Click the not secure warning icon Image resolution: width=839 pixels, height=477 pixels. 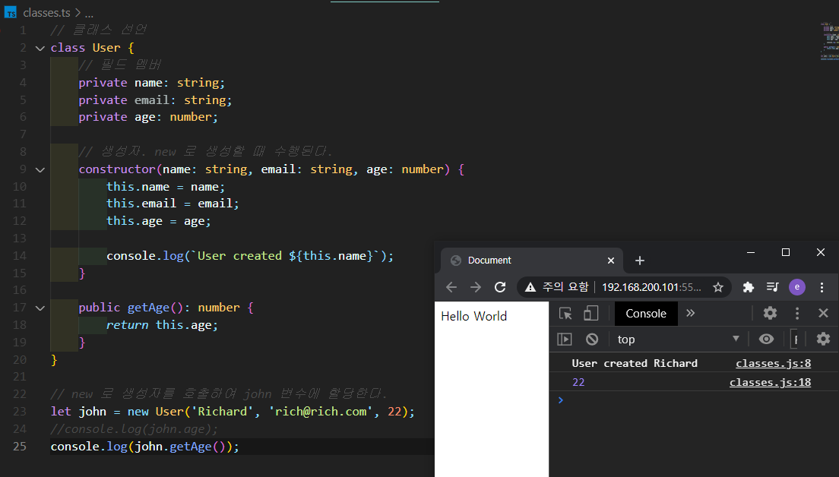click(x=530, y=288)
